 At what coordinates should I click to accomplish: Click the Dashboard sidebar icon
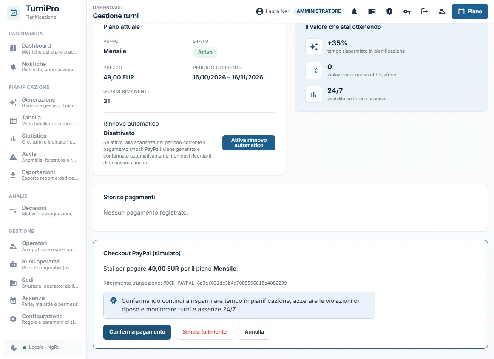point(13,48)
